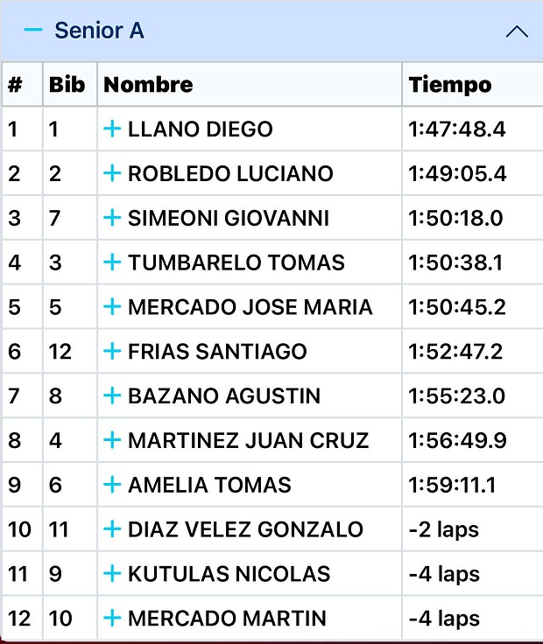Expand ROBLEDO LUCIANO details plus icon

pyautogui.click(x=112, y=173)
